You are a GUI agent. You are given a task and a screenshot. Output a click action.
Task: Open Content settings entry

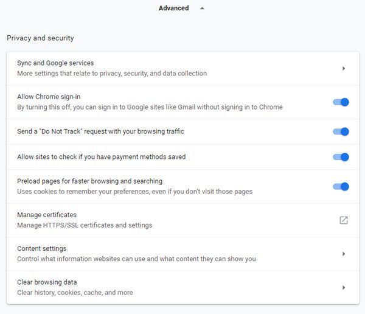(183, 254)
